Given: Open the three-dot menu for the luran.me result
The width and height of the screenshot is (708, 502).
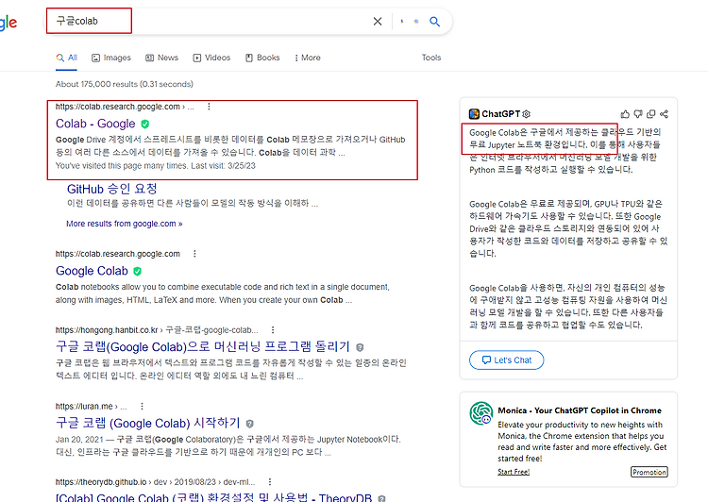Looking at the screenshot, I should pos(142,407).
